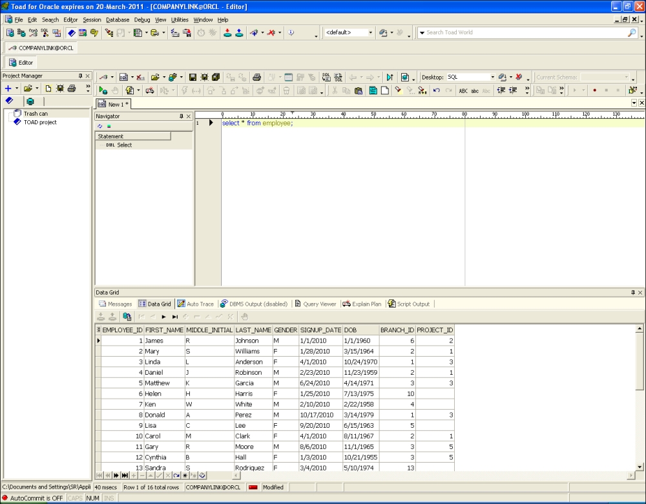Click the Undo arrow icon
The width and height of the screenshot is (646, 504).
(437, 90)
